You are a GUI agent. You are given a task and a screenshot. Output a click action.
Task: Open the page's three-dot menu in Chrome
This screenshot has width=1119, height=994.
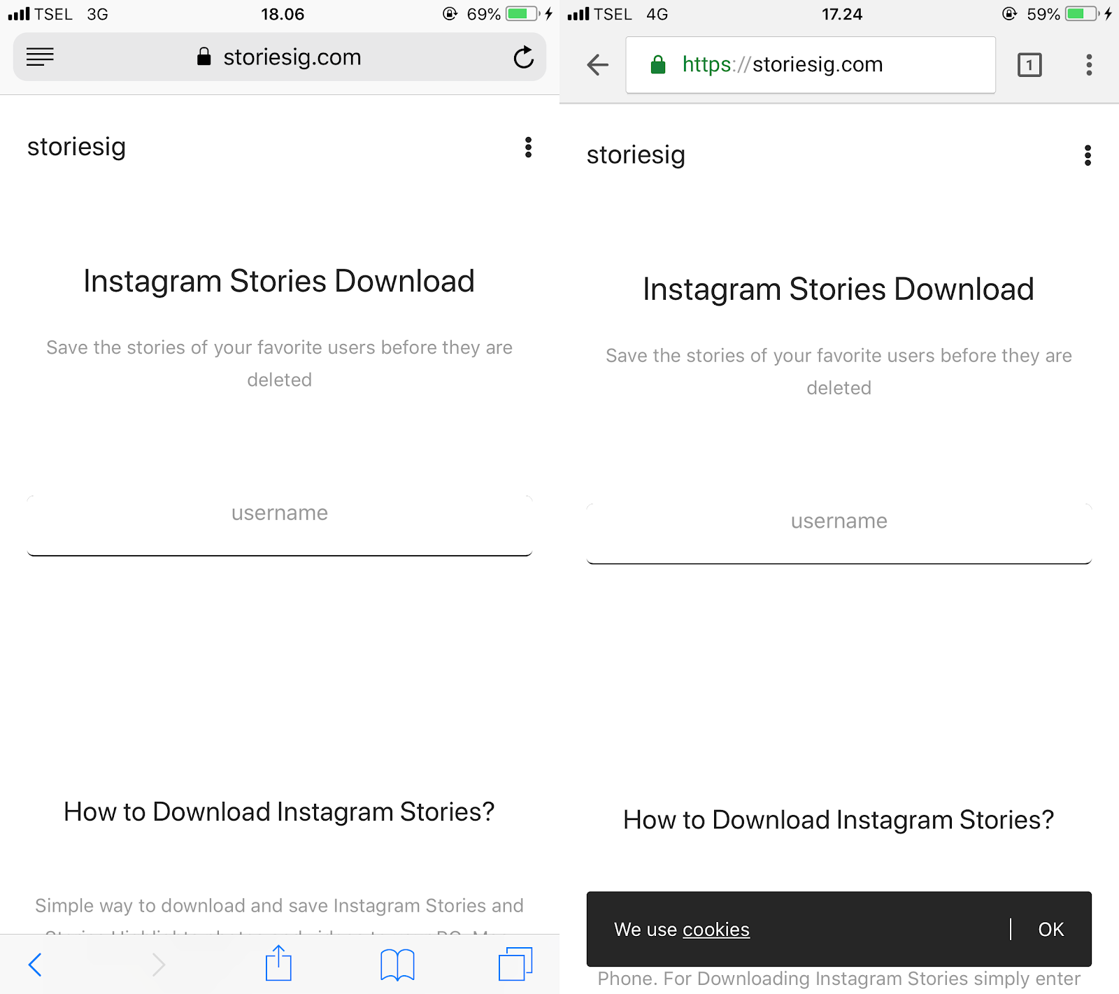click(1088, 155)
